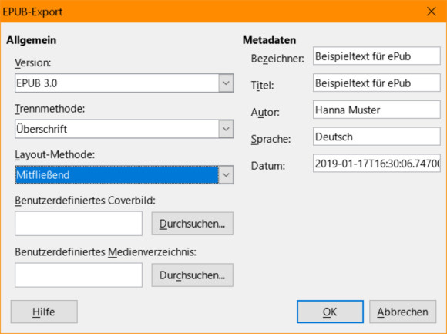Image resolution: width=447 pixels, height=334 pixels.
Task: Click the Benutzerdefiniertes Medienverzeichnis input field
Action: coord(79,275)
